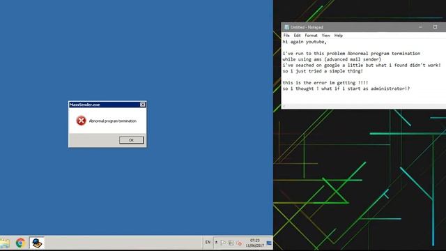The image size is (446, 251).
Task: Minimize the Untitled - Notepad window
Action: click(420, 27)
